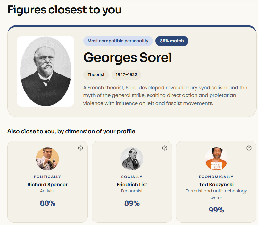Viewport: 258px width, 225px height.
Task: Click the 88% politically score
Action: click(47, 203)
